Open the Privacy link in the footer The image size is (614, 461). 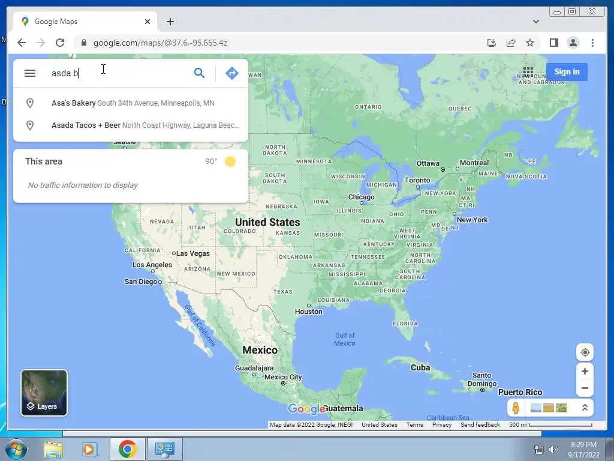pyautogui.click(x=442, y=424)
